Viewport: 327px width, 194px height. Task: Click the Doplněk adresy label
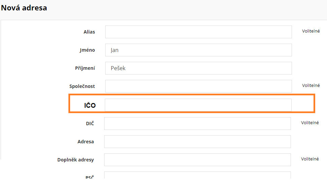click(76, 160)
